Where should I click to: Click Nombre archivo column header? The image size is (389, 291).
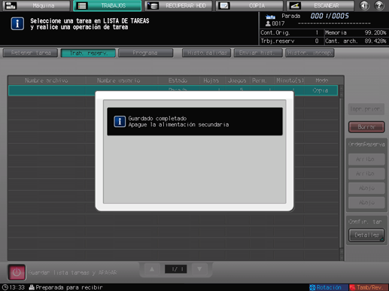[47, 80]
